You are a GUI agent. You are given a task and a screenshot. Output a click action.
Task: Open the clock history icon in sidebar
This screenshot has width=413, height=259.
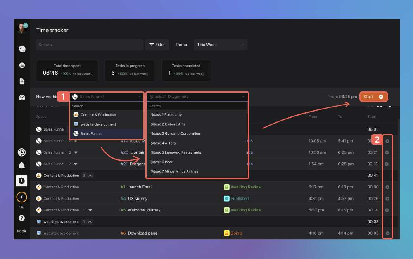click(x=21, y=152)
